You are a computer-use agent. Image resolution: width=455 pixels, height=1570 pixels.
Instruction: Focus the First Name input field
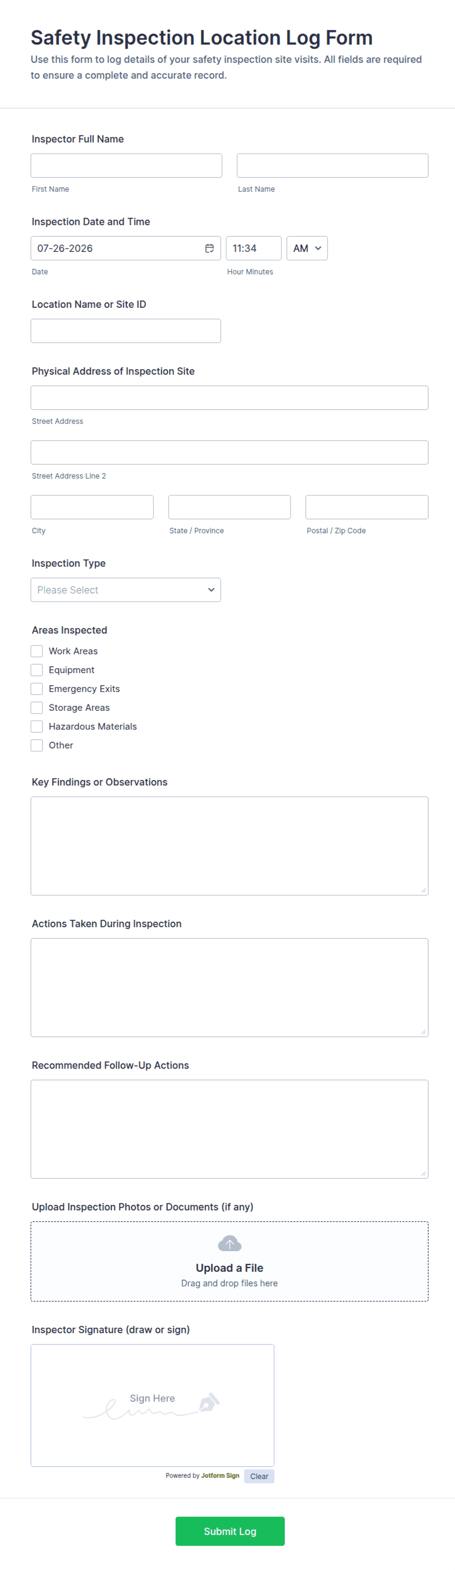127,166
